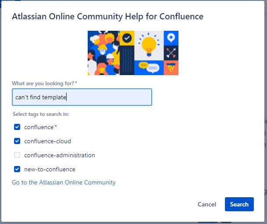Enable the confluence-administration tag checkbox
The height and width of the screenshot is (224, 267).
pos(17,155)
